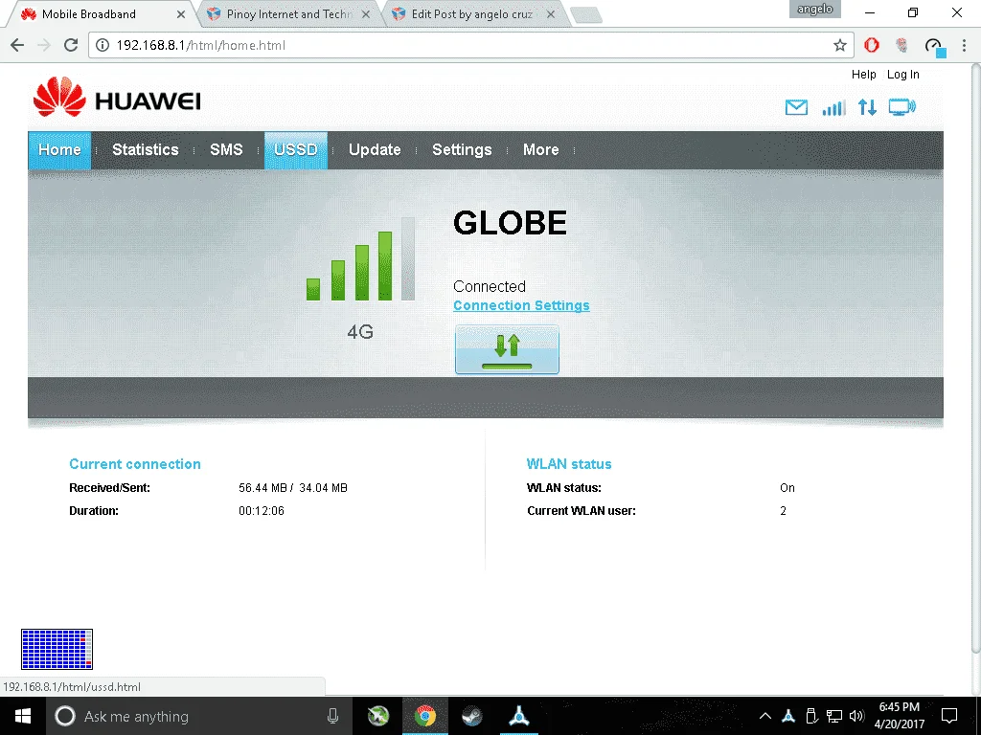This screenshot has height=735, width=981.
Task: Click the Log In link
Action: click(x=902, y=75)
